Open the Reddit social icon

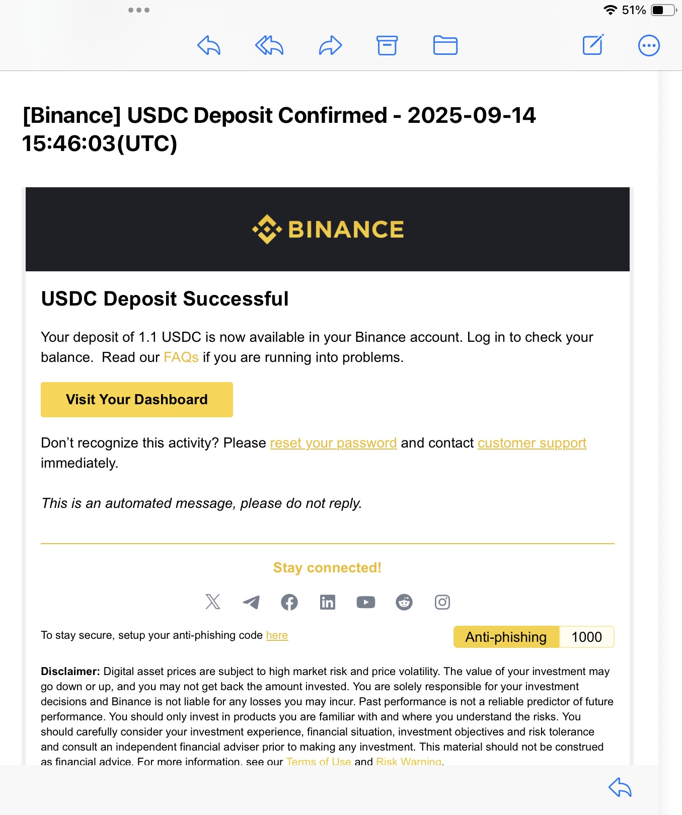click(404, 602)
